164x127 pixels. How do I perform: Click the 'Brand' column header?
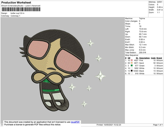[x=159, y=58]
